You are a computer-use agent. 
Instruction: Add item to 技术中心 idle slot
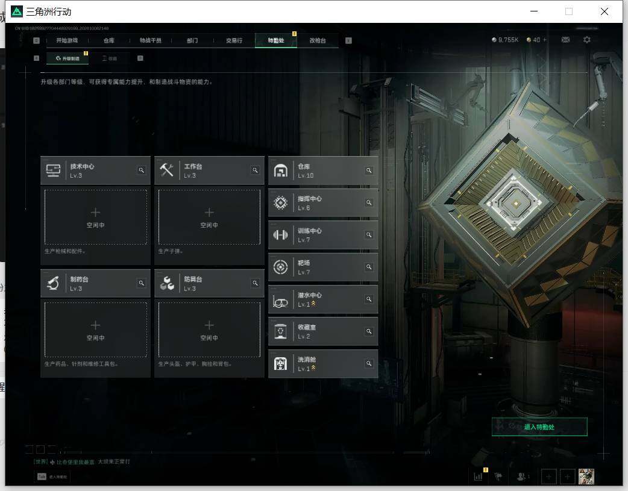96,217
